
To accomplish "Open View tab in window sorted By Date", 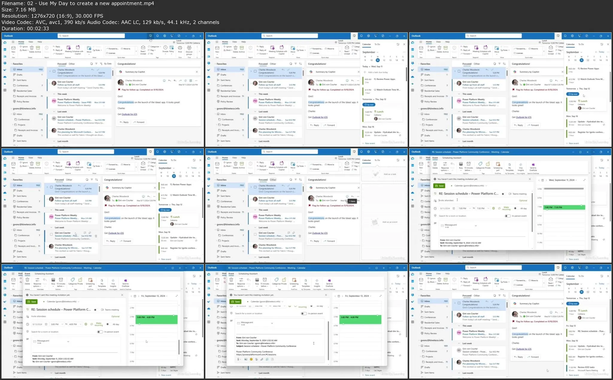I will (x=31, y=42).
